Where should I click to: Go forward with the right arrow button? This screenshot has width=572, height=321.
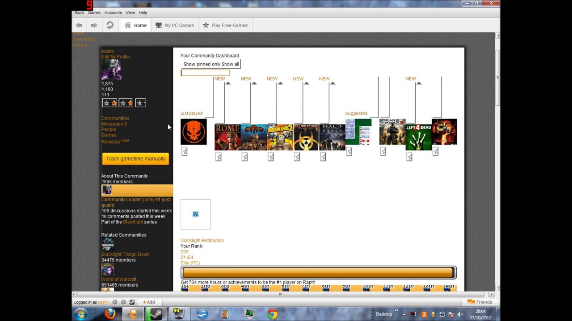tap(94, 25)
